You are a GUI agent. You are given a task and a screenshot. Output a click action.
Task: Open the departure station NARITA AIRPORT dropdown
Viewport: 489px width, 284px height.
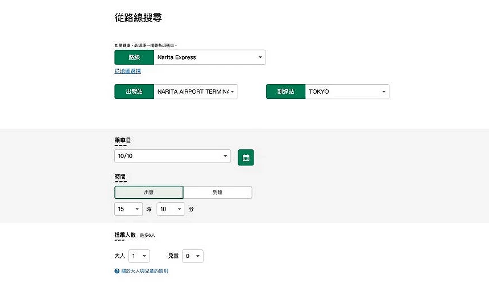[x=196, y=91]
